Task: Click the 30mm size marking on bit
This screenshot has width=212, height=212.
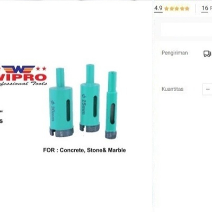Action: (52, 111)
